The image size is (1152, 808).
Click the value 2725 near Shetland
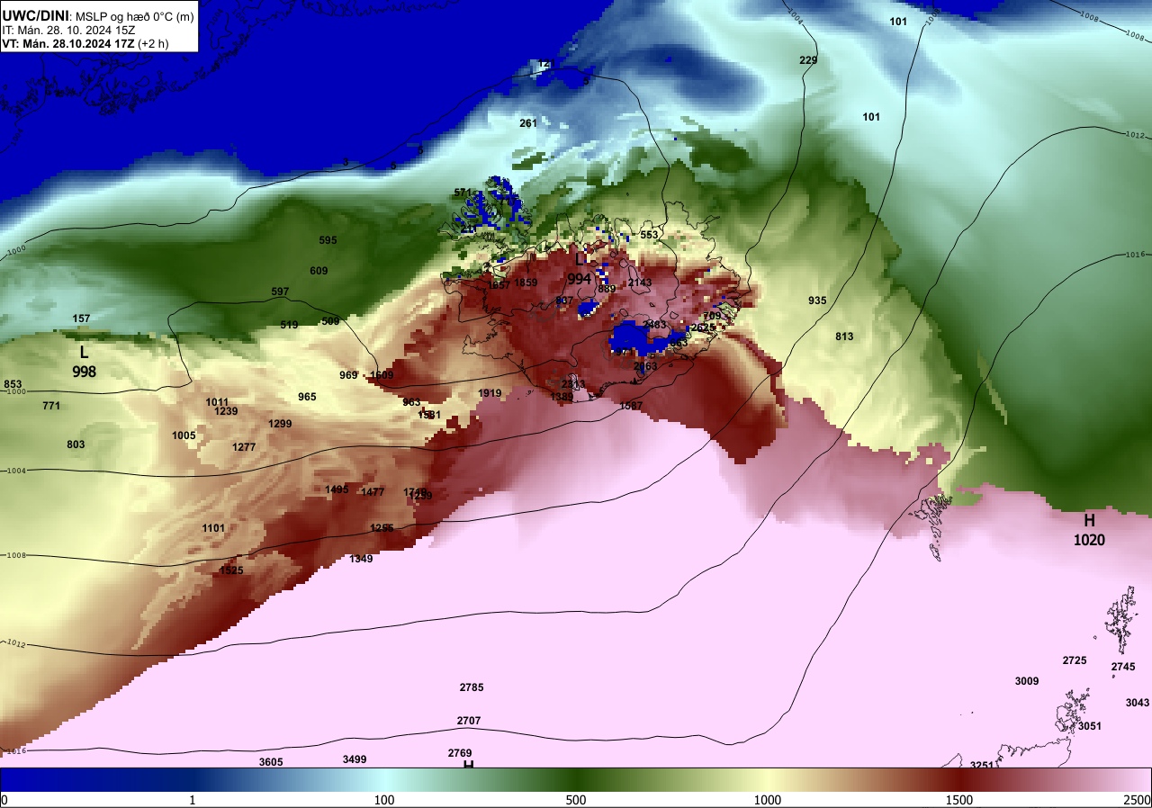(1075, 660)
